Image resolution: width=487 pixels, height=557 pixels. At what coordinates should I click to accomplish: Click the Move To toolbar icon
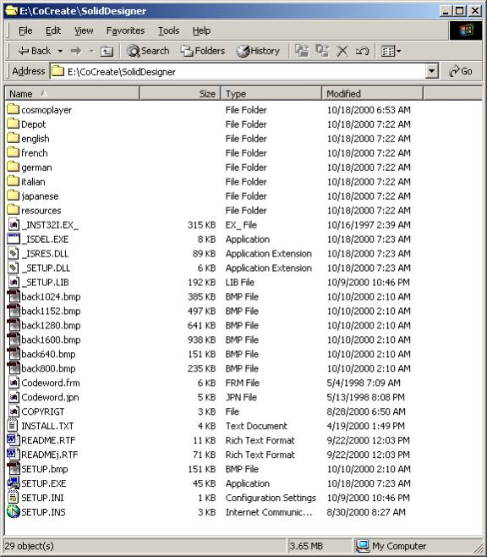point(302,51)
